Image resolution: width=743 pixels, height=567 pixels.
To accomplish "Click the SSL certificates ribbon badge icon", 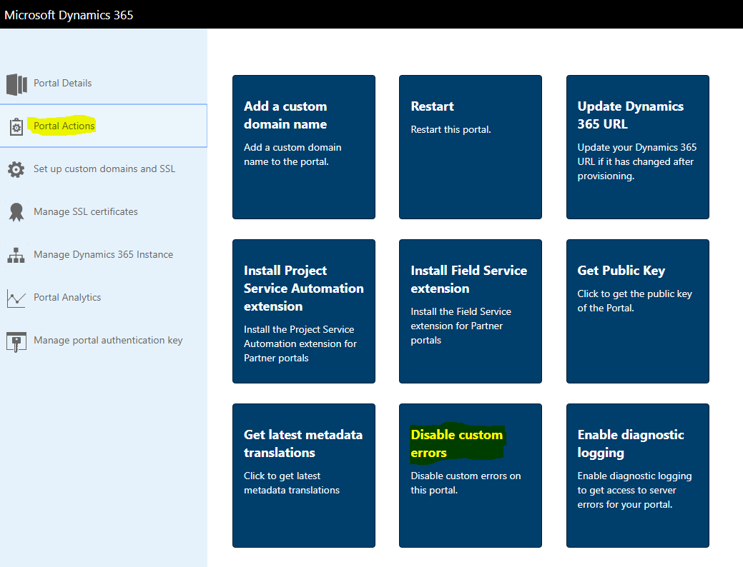I will tap(16, 212).
